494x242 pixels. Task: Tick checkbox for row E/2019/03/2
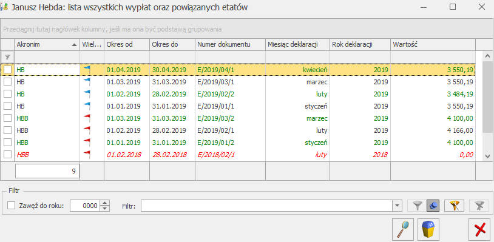(x=7, y=118)
